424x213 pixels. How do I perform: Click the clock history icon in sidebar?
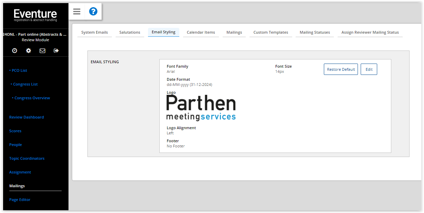click(14, 51)
